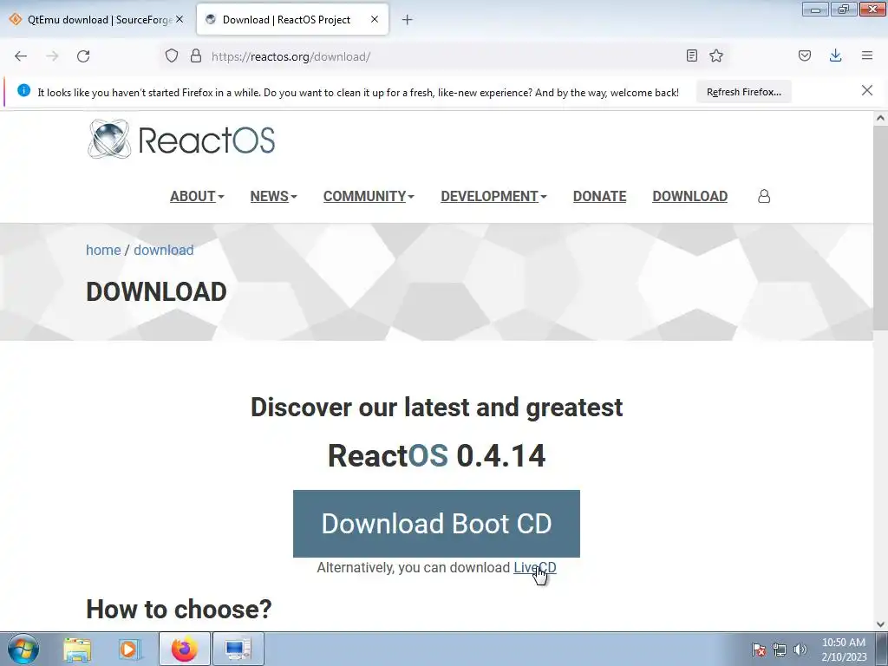Open Windows Explorer from the taskbar
The image size is (888, 666).
77,649
